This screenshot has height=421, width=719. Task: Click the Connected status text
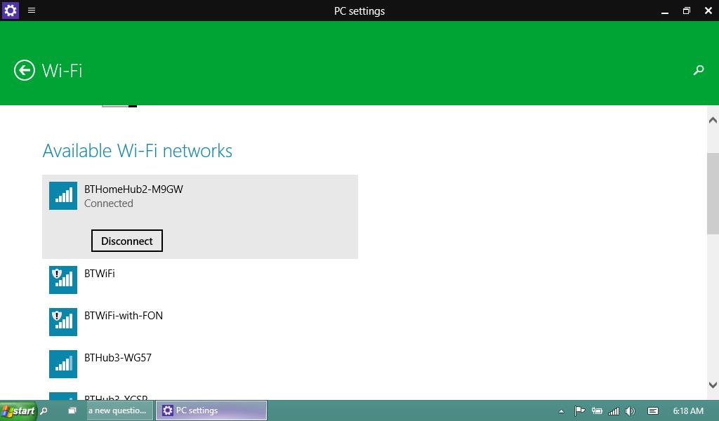tap(109, 203)
